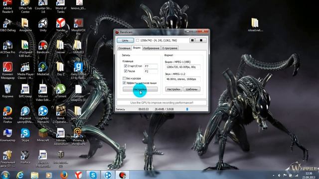Open the Hitman Absolution desktop shortcut
Viewport: 319px width, 179px height.
(61, 137)
